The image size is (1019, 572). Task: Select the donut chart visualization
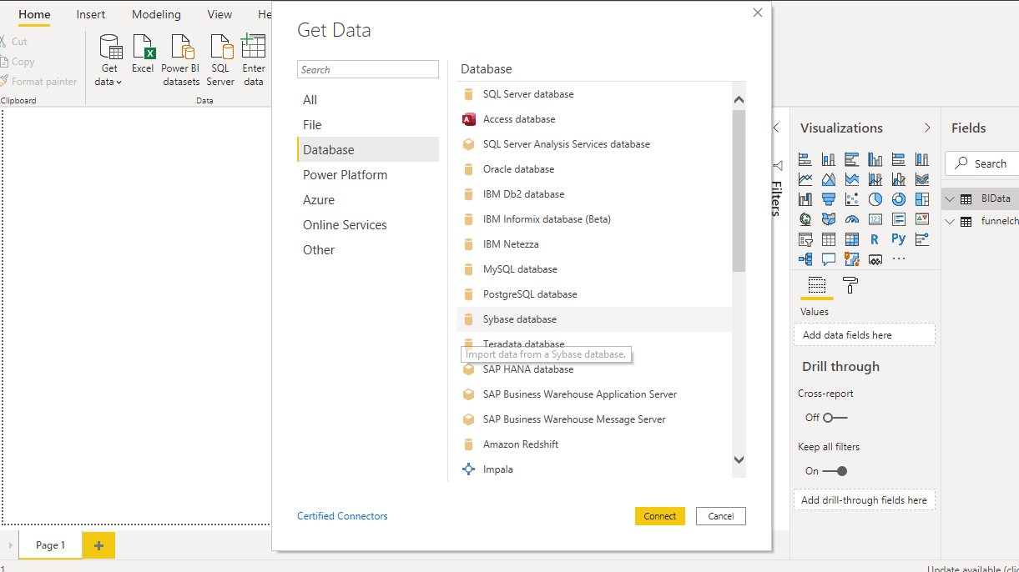point(899,199)
